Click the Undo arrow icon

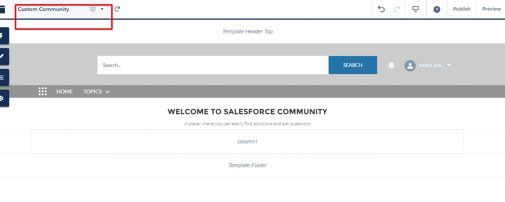(x=381, y=9)
